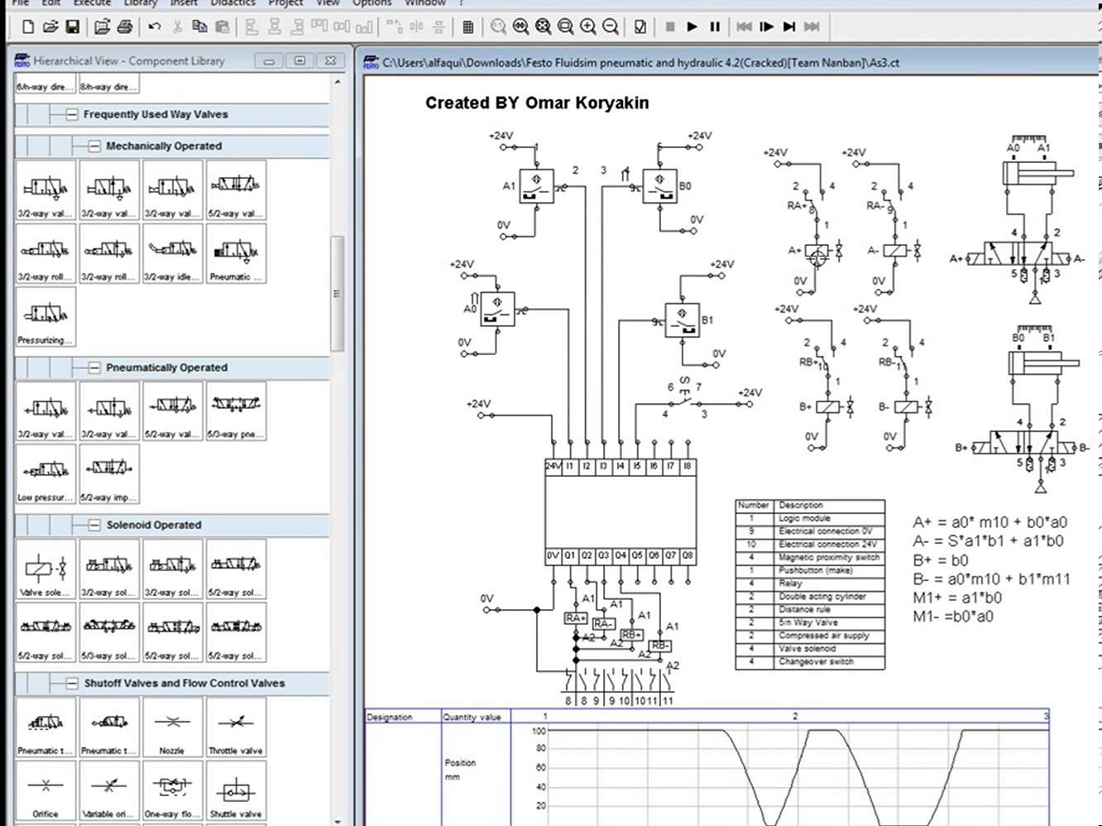Screen dimensions: 1102x826
Task: Save the current circuit diagram
Action: (x=74, y=26)
